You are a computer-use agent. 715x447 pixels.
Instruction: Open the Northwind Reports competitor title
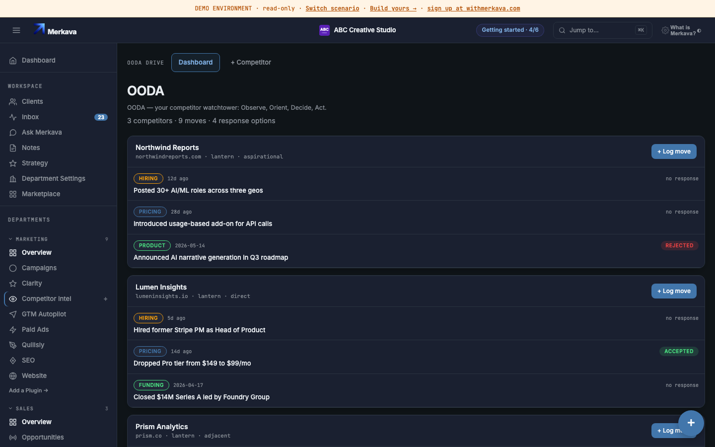point(167,148)
